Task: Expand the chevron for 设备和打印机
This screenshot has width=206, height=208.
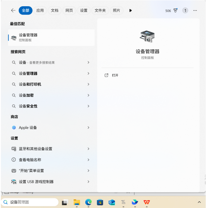Action: pyautogui.click(x=88, y=84)
